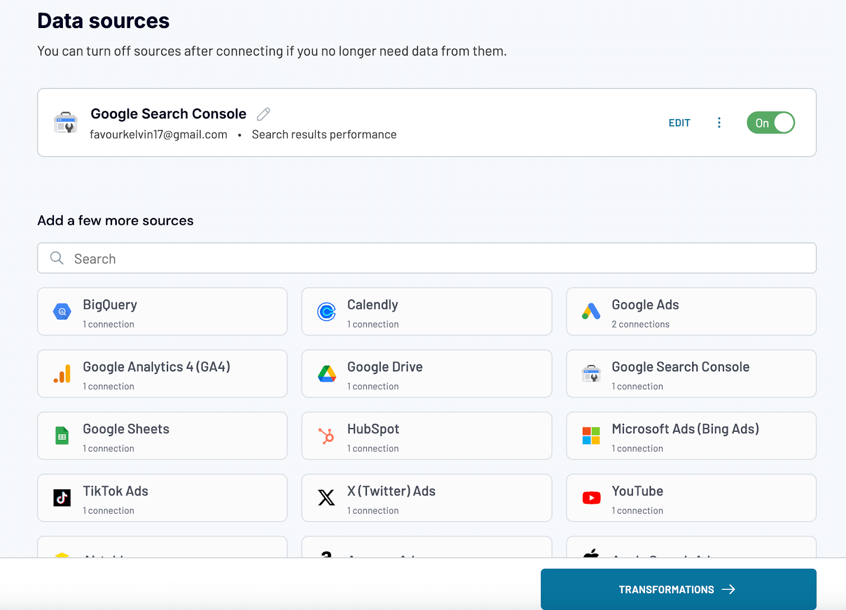Open the Google Search Console connector card
The height and width of the screenshot is (610, 846).
pos(691,374)
